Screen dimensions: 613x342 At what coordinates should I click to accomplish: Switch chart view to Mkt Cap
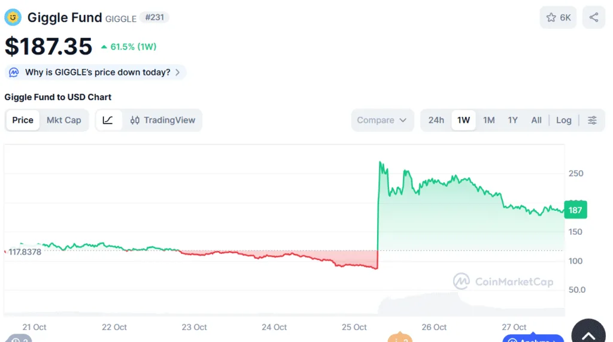pyautogui.click(x=63, y=120)
